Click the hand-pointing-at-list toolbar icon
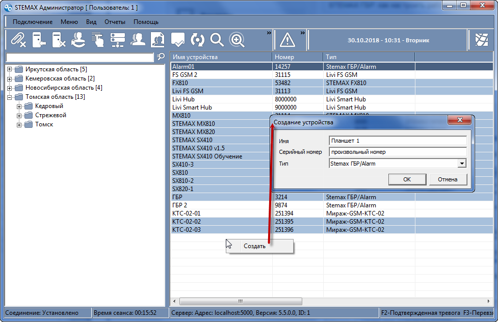This screenshot has width=498, height=322. (x=98, y=40)
